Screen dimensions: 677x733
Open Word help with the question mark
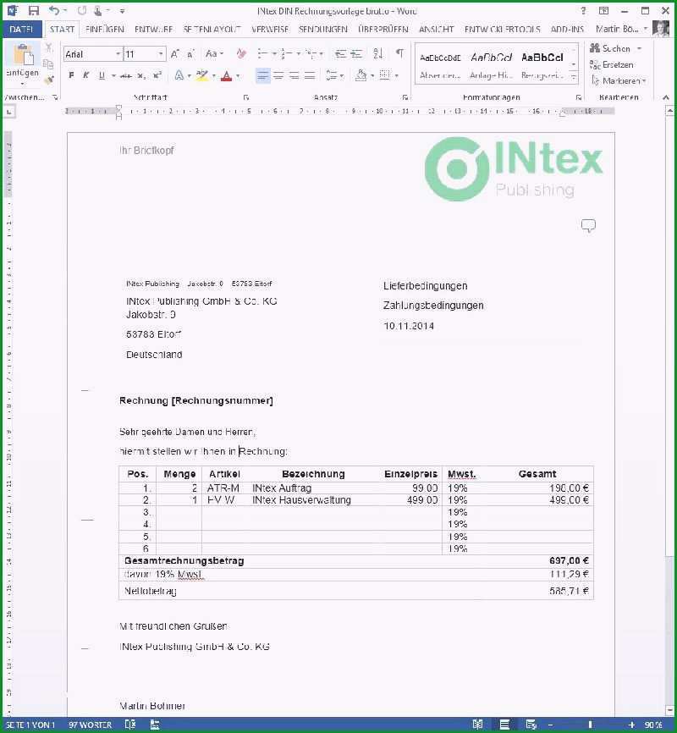(583, 10)
